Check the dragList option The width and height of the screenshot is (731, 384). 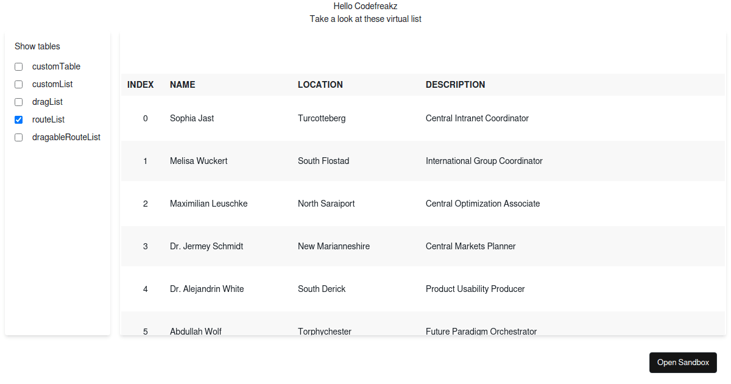[x=18, y=102]
